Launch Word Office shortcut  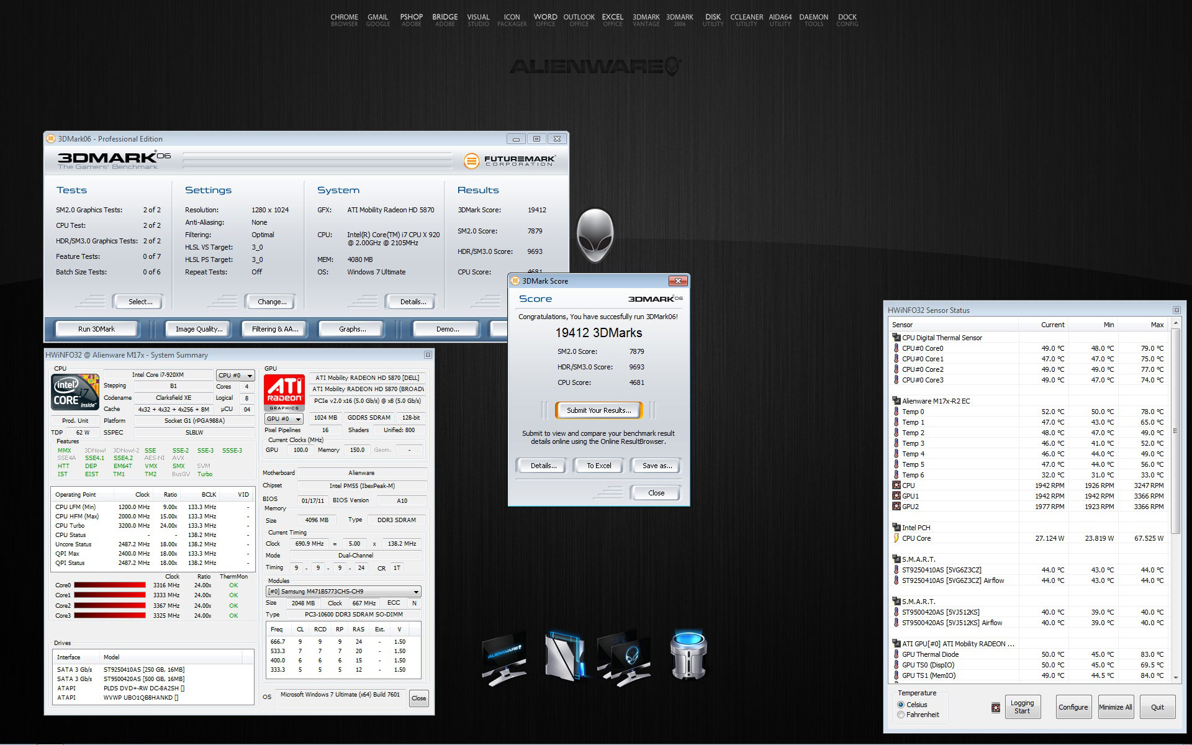click(545, 20)
